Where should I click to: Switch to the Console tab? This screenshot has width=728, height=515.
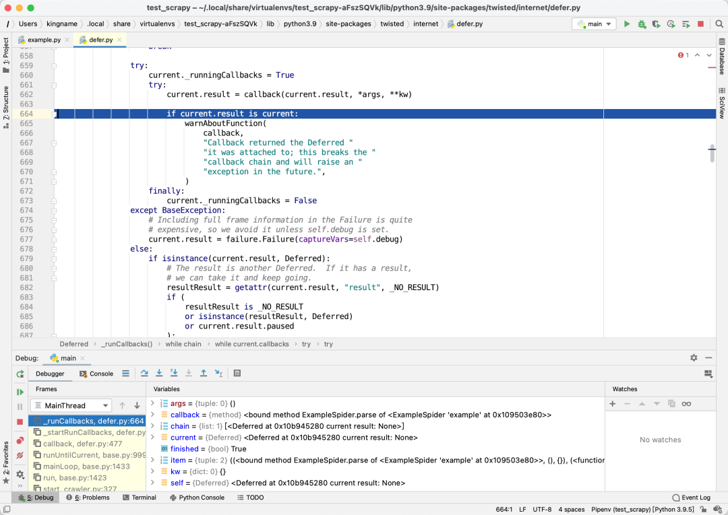pos(96,374)
